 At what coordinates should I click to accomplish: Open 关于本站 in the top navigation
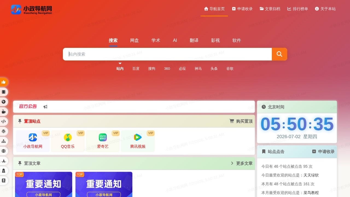325,9
